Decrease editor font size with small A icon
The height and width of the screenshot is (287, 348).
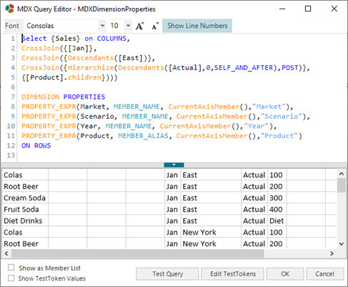155,26
